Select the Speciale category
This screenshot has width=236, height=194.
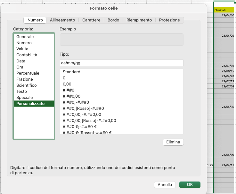coord(34,98)
